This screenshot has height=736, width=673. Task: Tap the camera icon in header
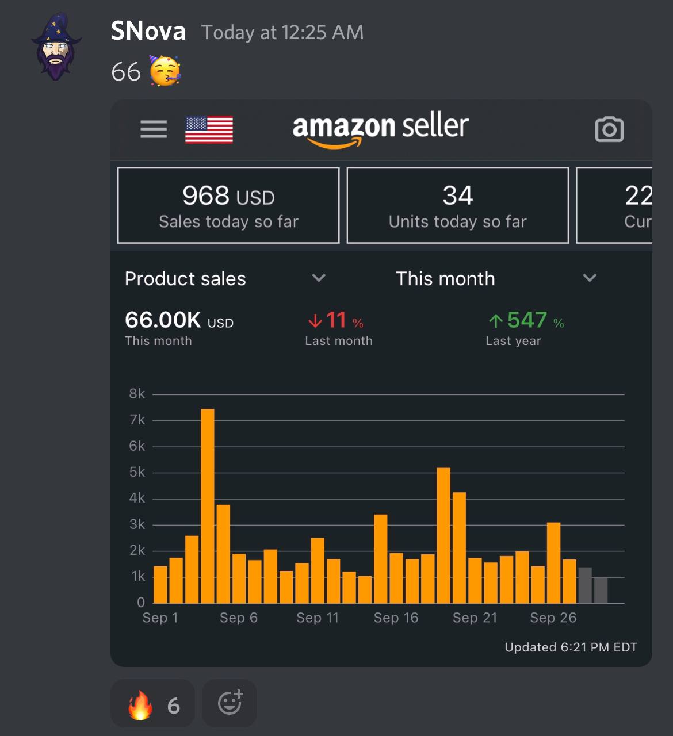tap(609, 129)
